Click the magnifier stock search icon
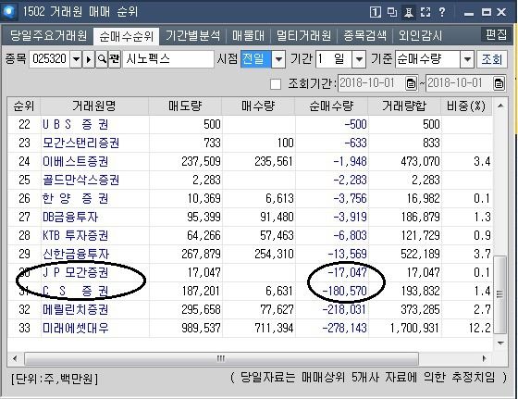The image size is (518, 399). tap(102, 59)
